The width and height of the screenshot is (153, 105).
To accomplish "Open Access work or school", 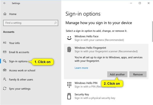I will point(22,71).
